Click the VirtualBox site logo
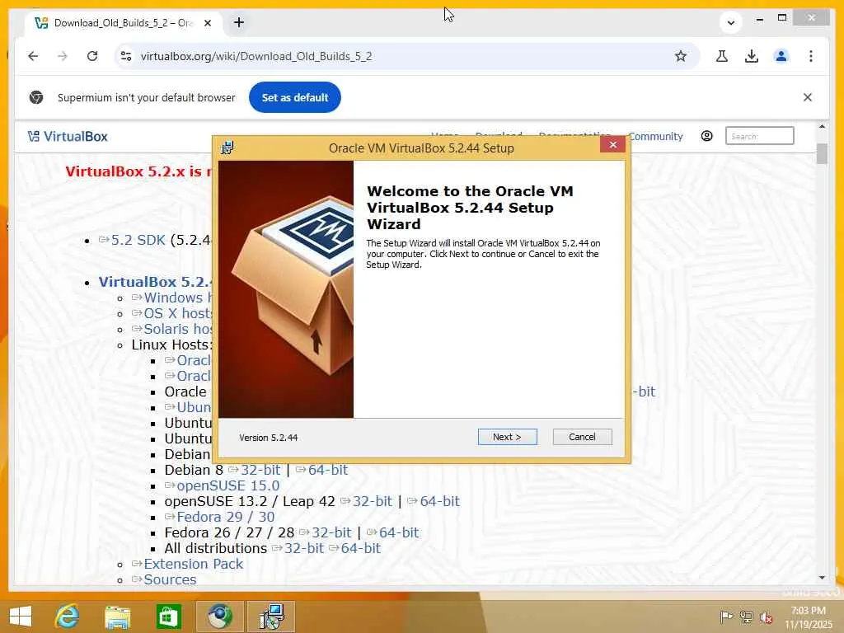844x633 pixels. (x=68, y=137)
